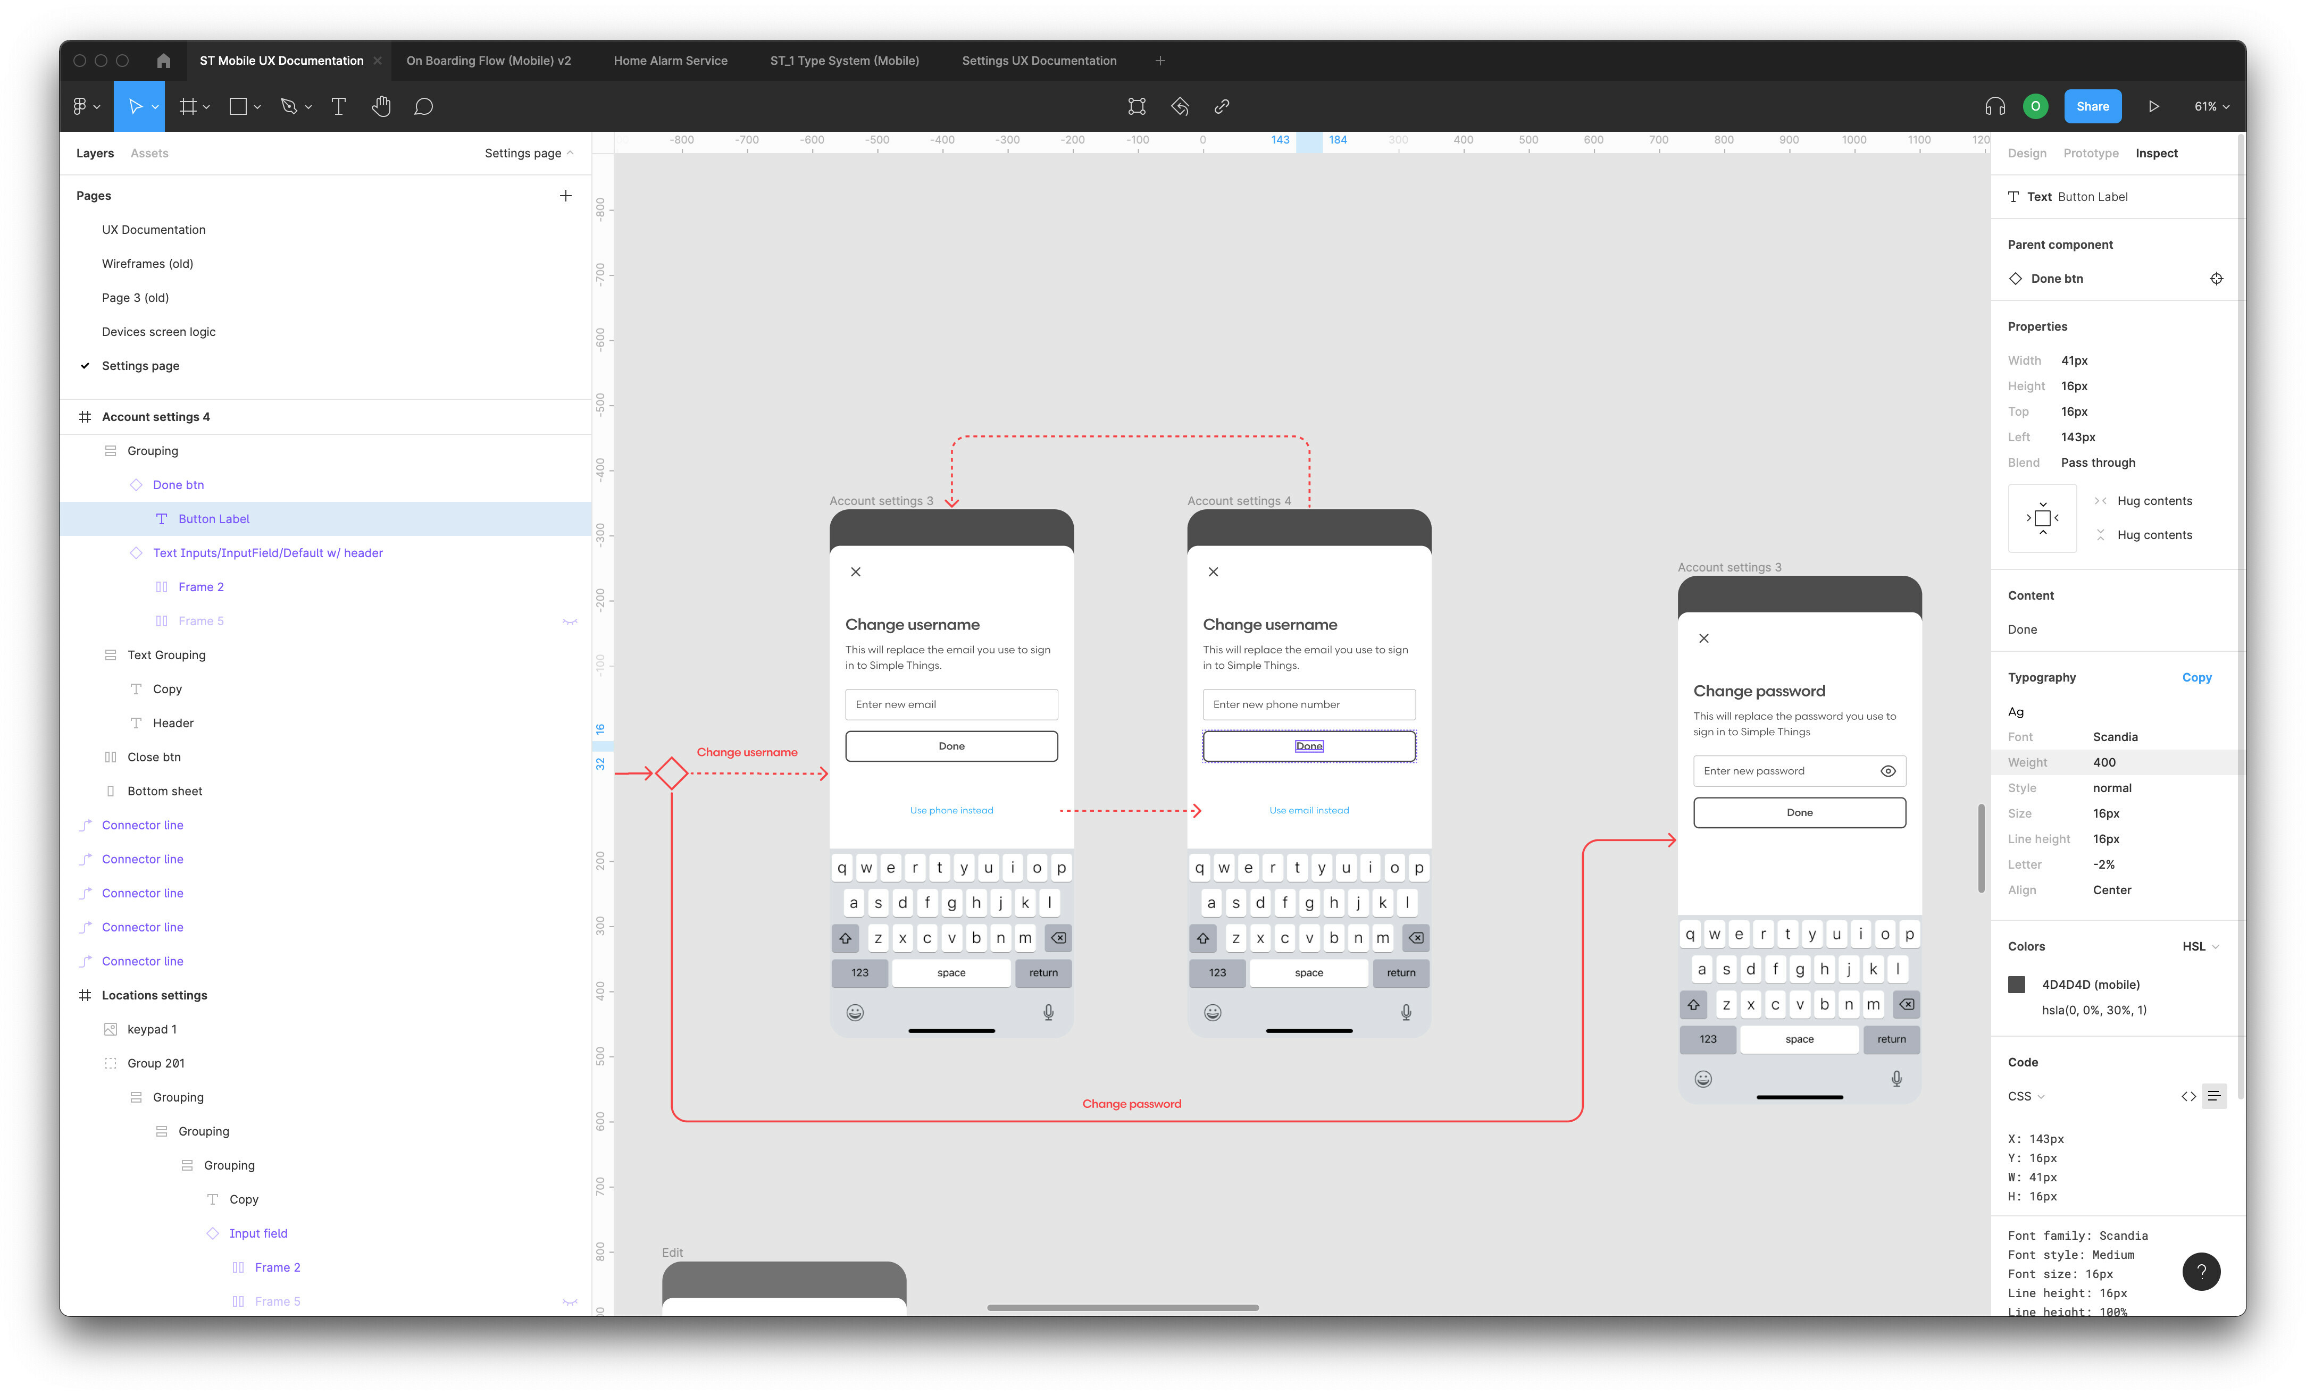Toggle the password eye visibility icon
The width and height of the screenshot is (2306, 1395).
[1887, 771]
